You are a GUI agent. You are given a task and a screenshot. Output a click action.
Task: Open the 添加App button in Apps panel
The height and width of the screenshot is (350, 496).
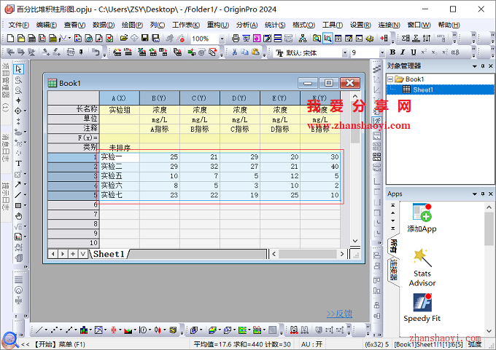422,218
